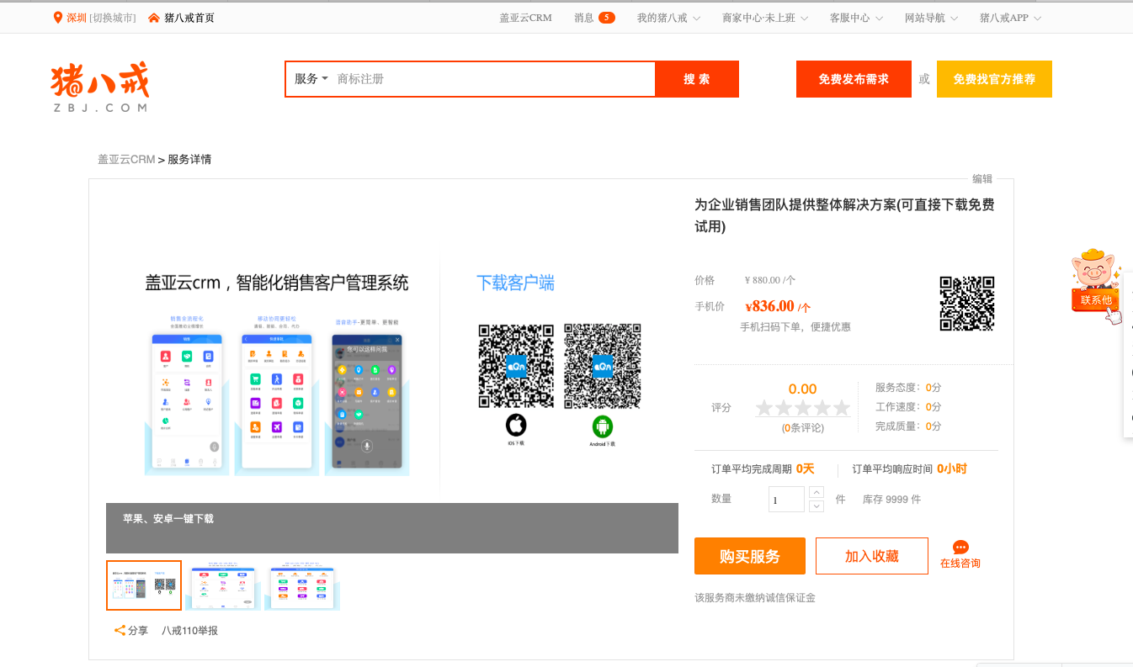Click the (0条评论) reviews link

[x=803, y=427]
